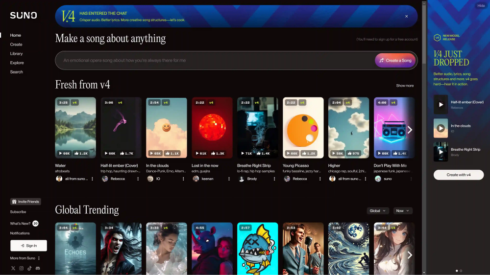Open more options for Young Picasso
The width and height of the screenshot is (490, 275).
click(x=320, y=179)
